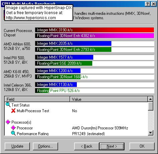Click the red Integer MMX 3190 it/s bar
This screenshot has width=158, height=154.
coord(95,30)
